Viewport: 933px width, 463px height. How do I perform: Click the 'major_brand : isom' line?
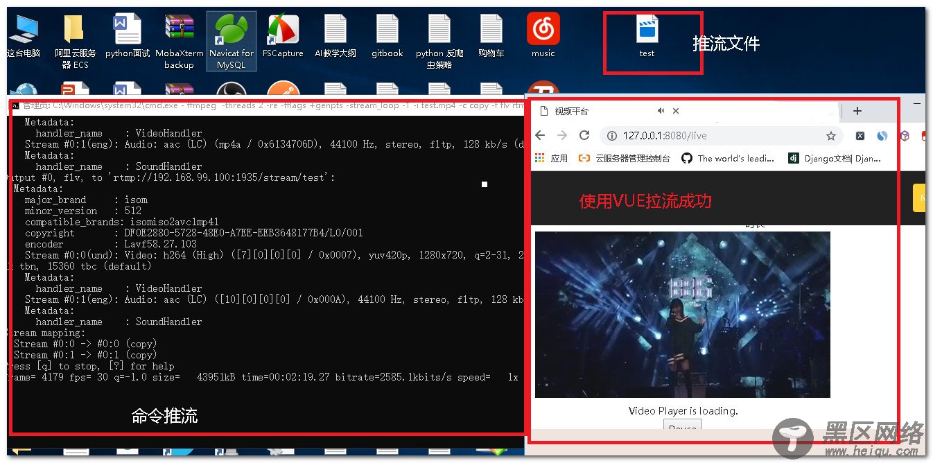(x=86, y=200)
